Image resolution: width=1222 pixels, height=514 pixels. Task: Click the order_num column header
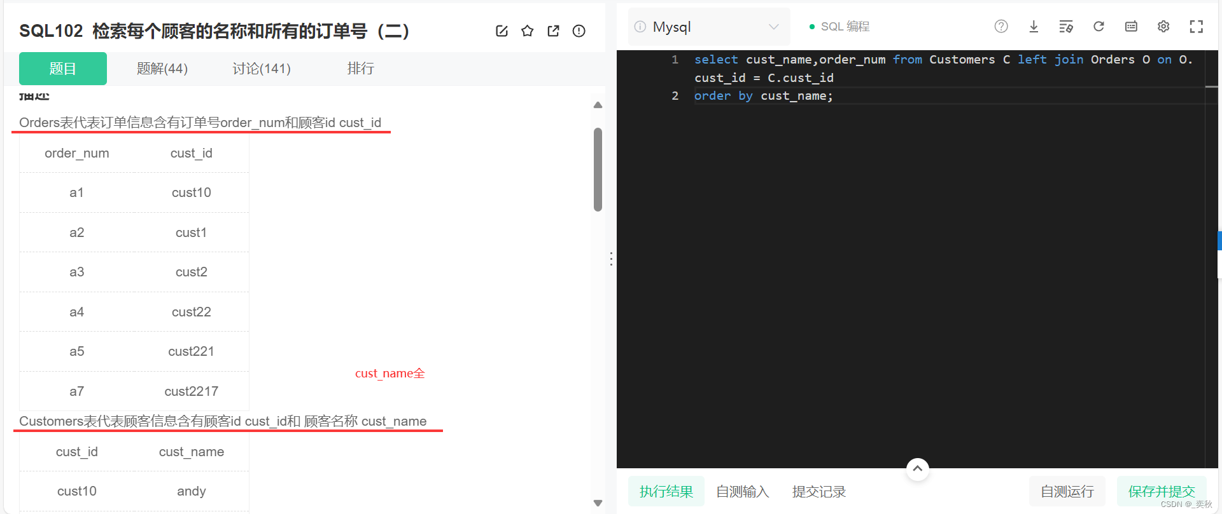[x=77, y=153]
